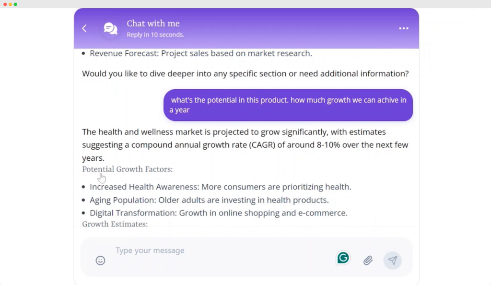Click the CAGR market growth paragraph
The image size is (491, 285).
[x=245, y=145]
